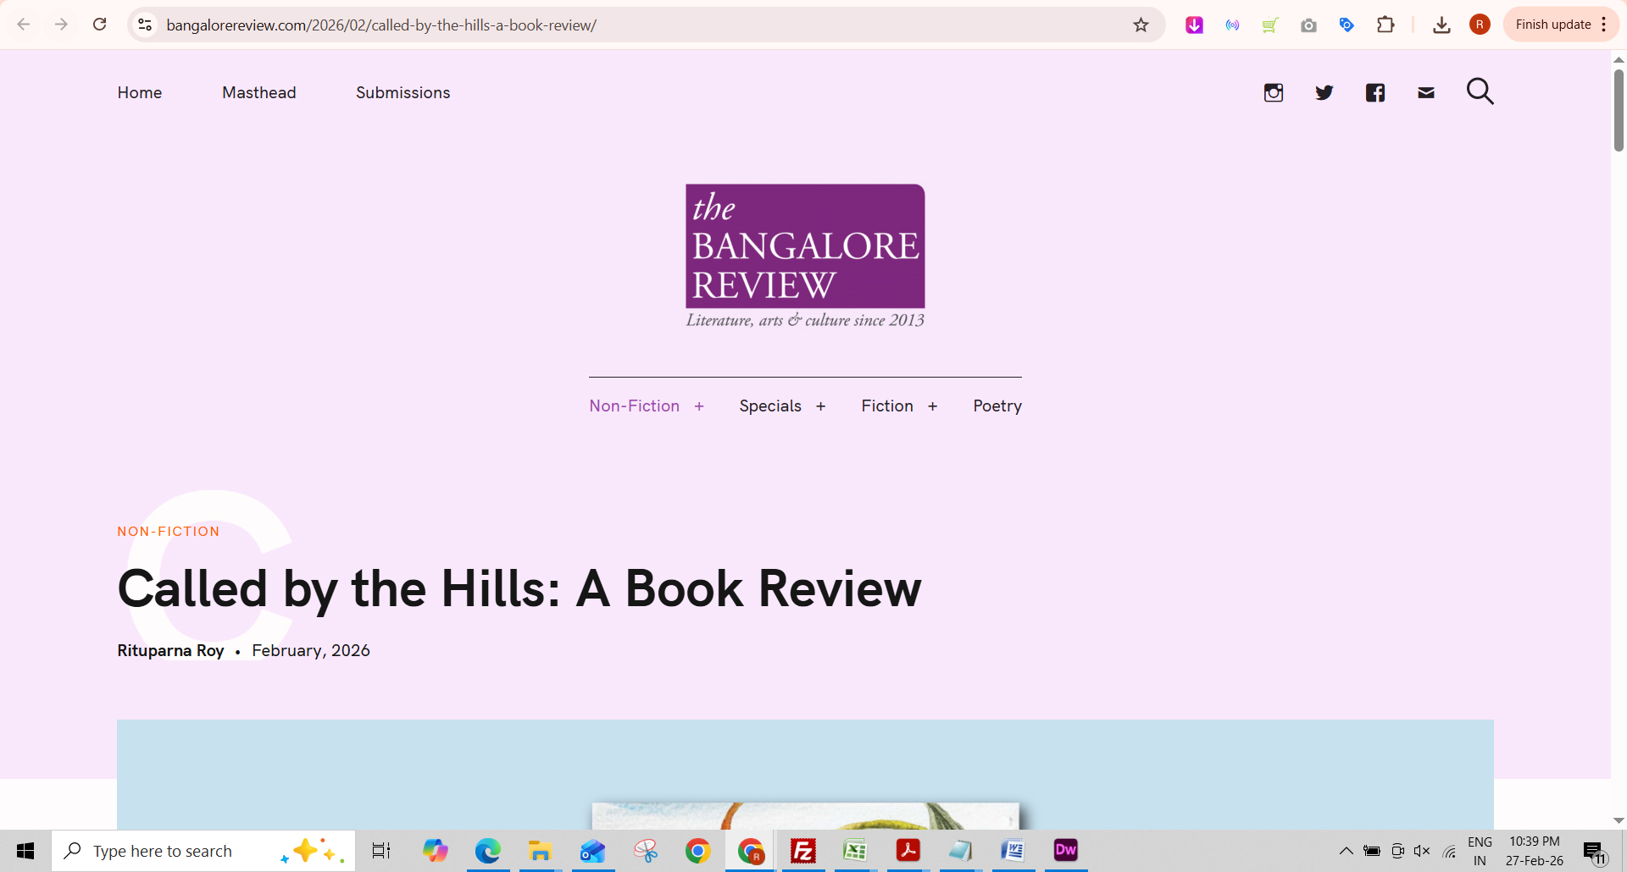Open author Rituparna Roy's page
Viewport: 1627px width, 872px height.
(x=170, y=650)
